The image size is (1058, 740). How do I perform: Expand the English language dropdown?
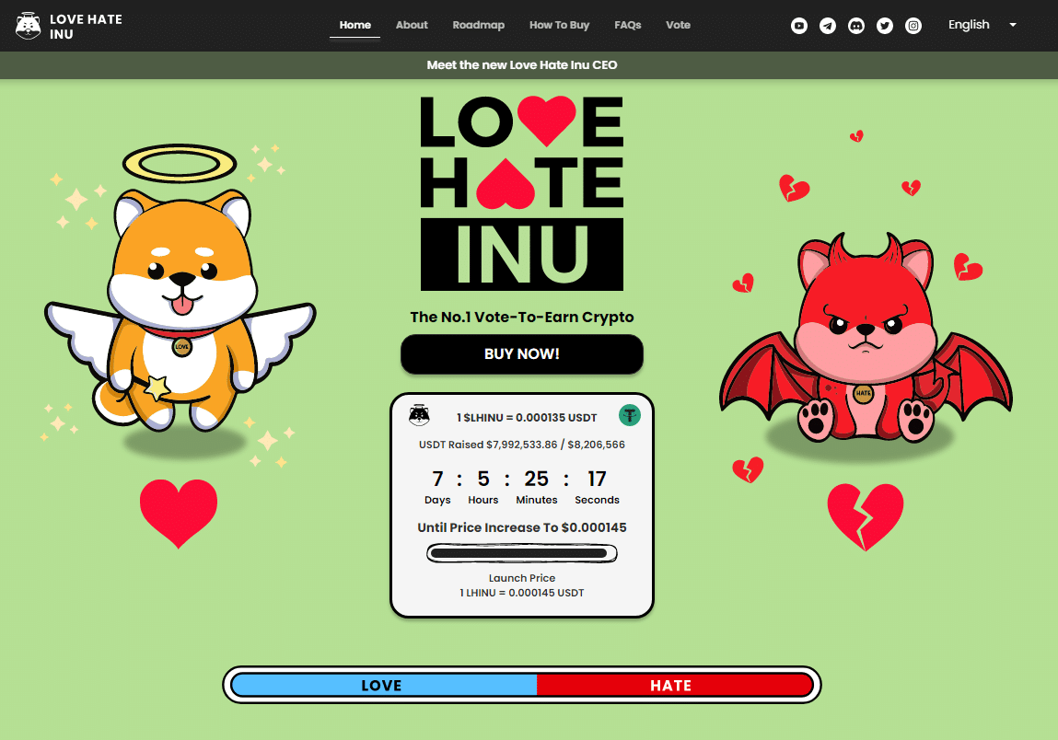[969, 25]
